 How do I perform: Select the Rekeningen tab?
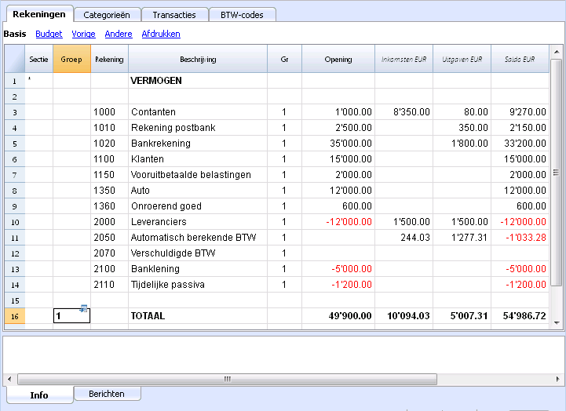39,14
